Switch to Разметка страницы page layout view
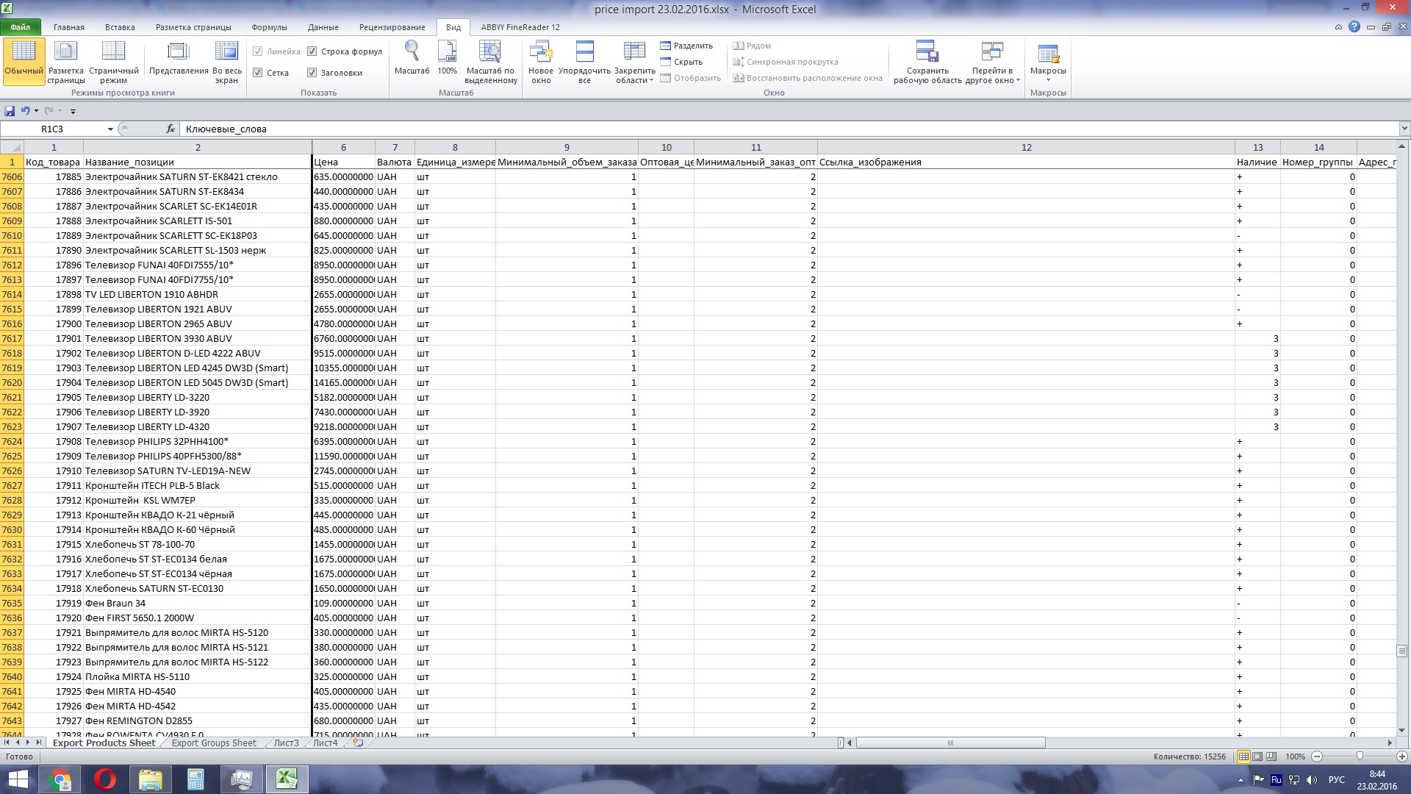Screen dimensions: 1411x794 [x=66, y=62]
